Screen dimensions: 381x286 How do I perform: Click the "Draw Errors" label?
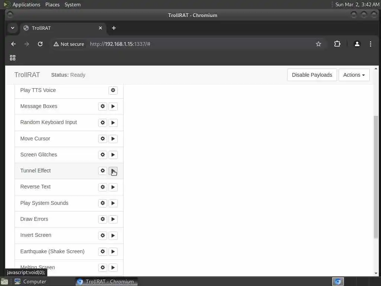pyautogui.click(x=34, y=219)
